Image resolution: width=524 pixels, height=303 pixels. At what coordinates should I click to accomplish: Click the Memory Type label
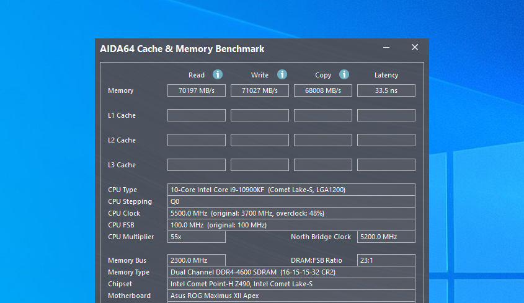[128, 272]
